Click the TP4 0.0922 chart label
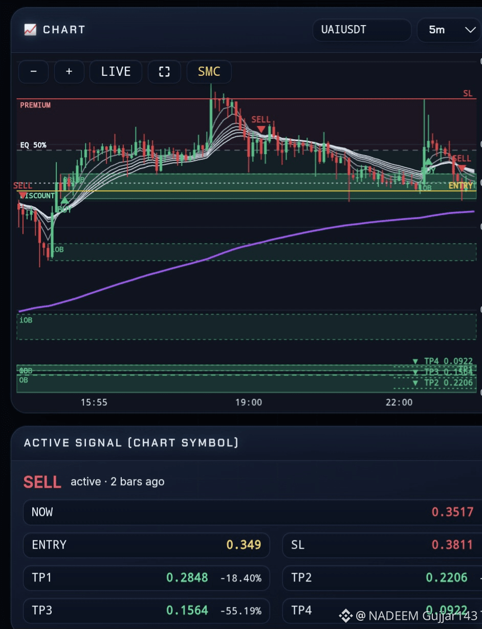Viewport: 482px width, 629px height. (443, 361)
